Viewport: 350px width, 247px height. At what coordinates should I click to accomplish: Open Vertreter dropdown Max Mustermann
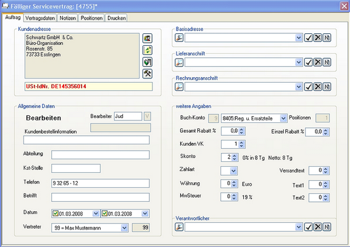click(124, 228)
